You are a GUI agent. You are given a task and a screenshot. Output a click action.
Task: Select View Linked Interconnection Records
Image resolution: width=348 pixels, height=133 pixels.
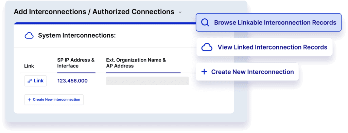pyautogui.click(x=264, y=47)
